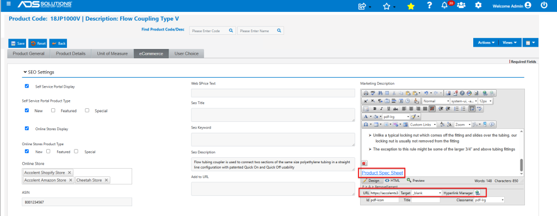Open the help question mark icon
Viewport: 557px width, 216px height.
(x=430, y=5)
